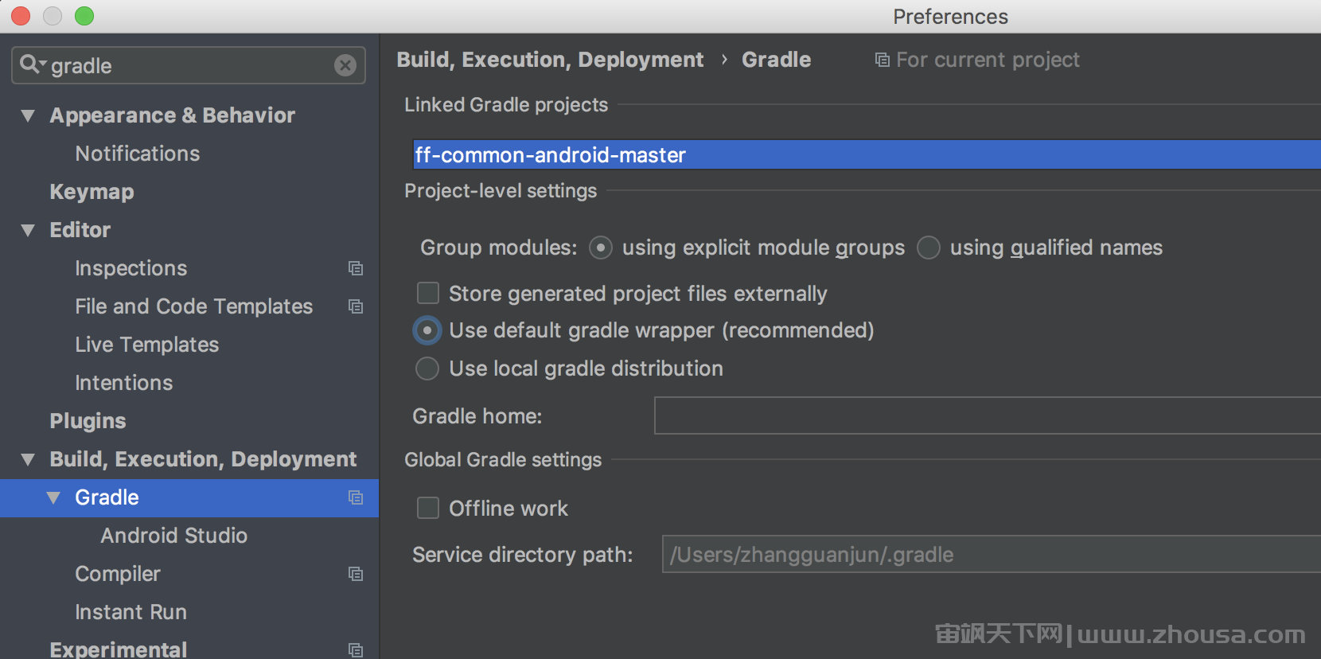Open the Keymap settings page
The width and height of the screenshot is (1321, 659).
coord(92,192)
